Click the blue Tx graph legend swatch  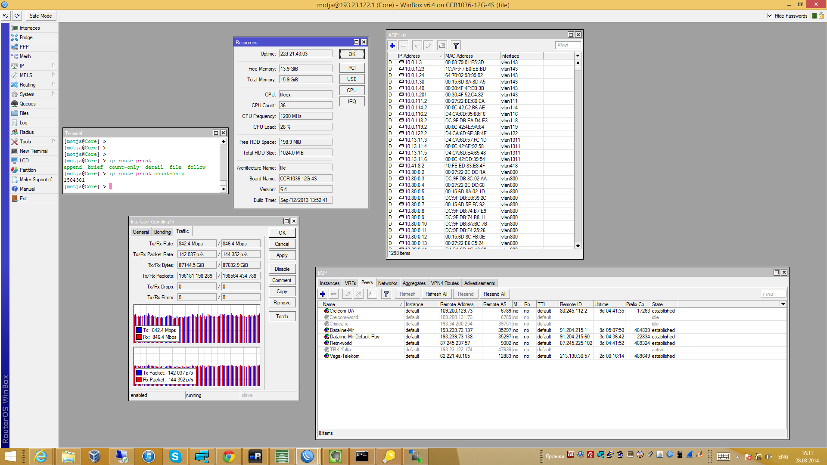[x=139, y=330]
